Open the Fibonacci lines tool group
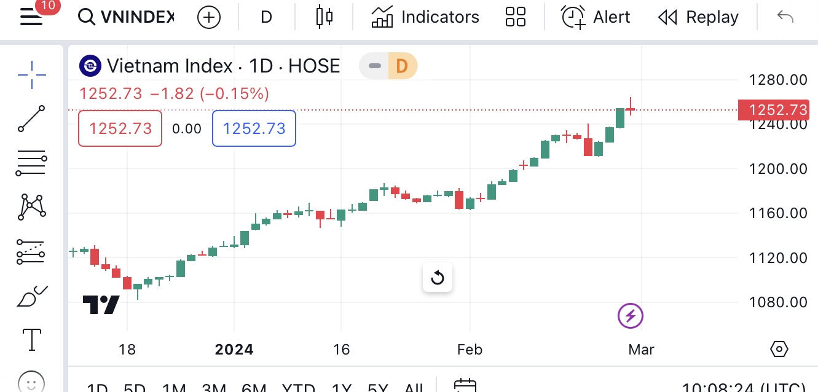This screenshot has width=818, height=392. point(31,163)
